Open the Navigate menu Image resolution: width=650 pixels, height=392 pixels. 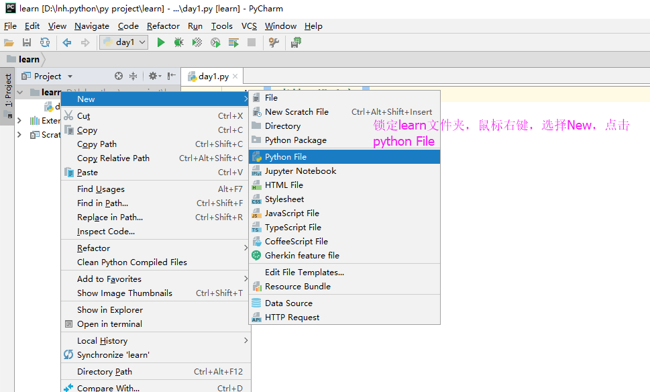point(92,26)
